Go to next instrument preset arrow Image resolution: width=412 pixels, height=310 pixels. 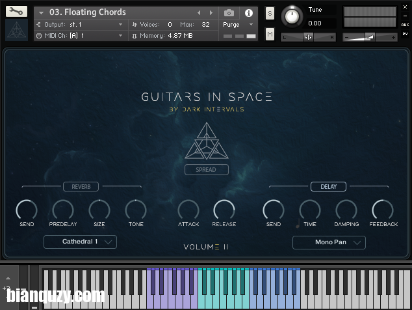[x=211, y=12]
